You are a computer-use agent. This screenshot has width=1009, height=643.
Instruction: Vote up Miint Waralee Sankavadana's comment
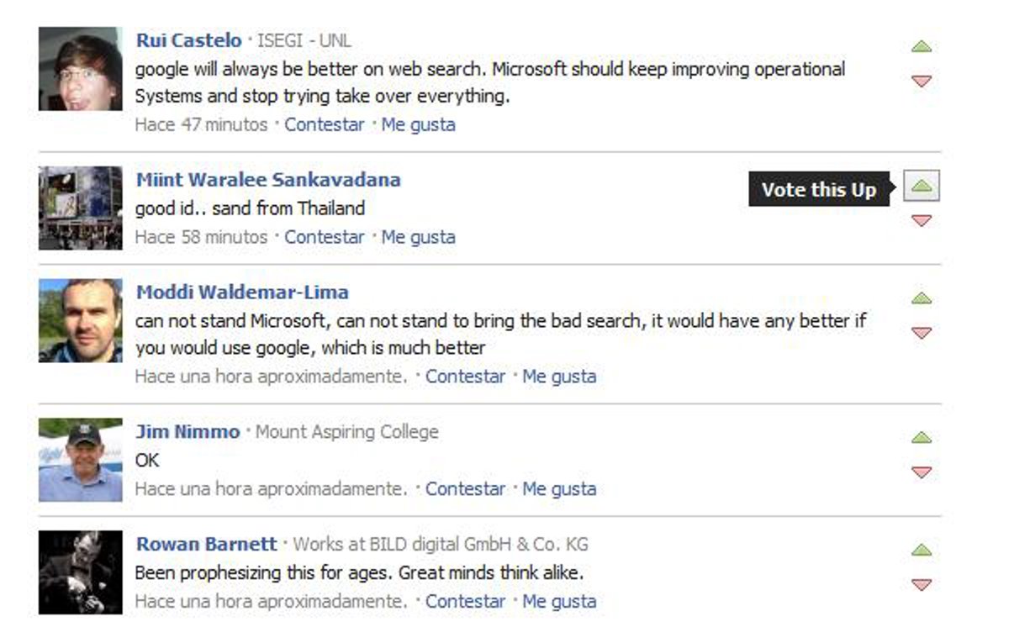coord(922,186)
